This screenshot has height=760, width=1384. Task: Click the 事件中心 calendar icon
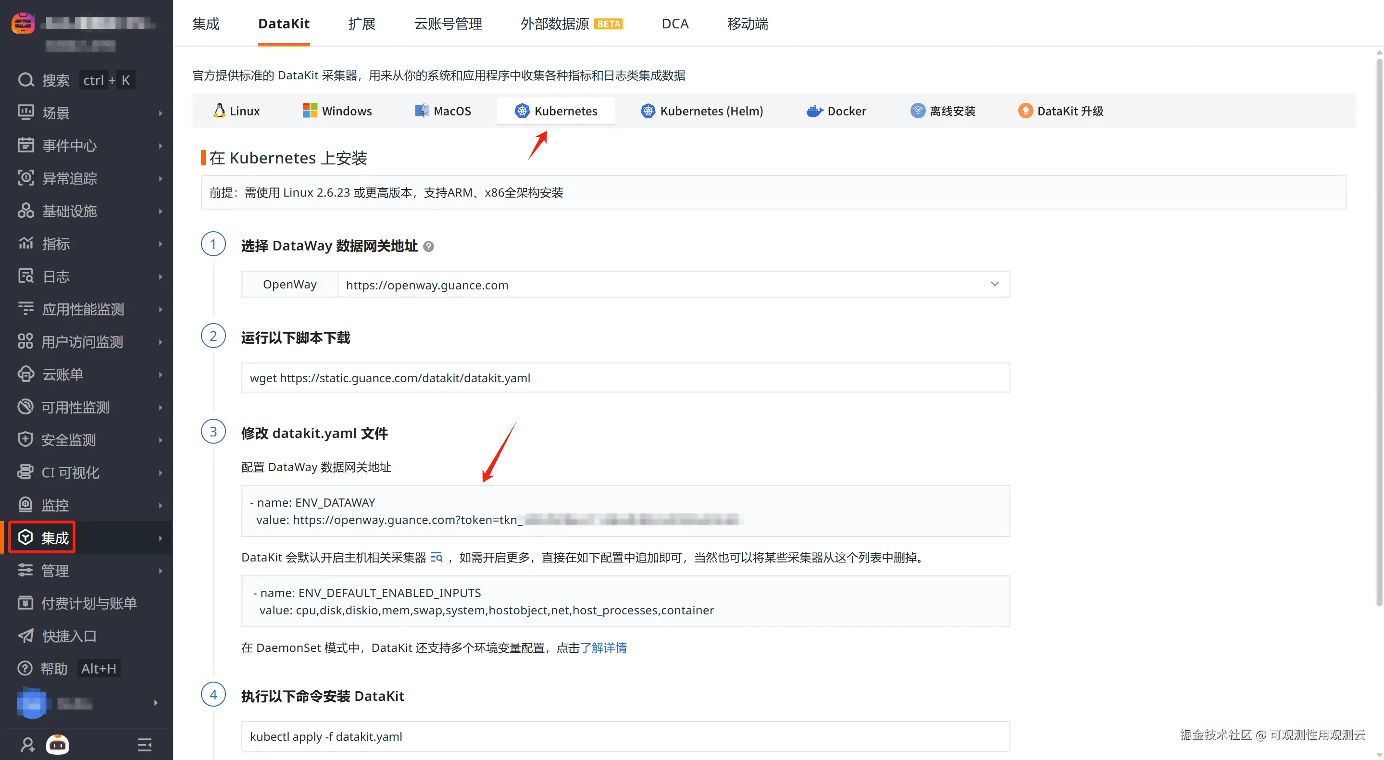(26, 145)
